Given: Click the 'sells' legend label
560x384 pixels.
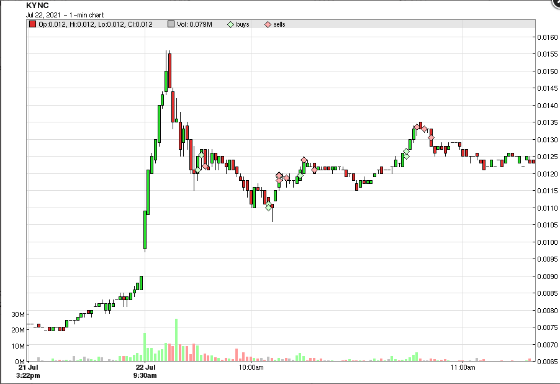Looking at the screenshot, I should (279, 24).
